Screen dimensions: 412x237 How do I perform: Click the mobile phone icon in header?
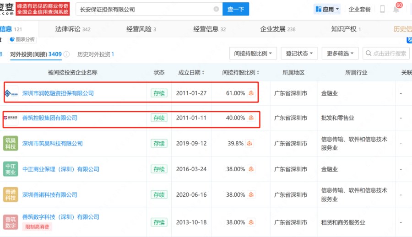pos(382,9)
